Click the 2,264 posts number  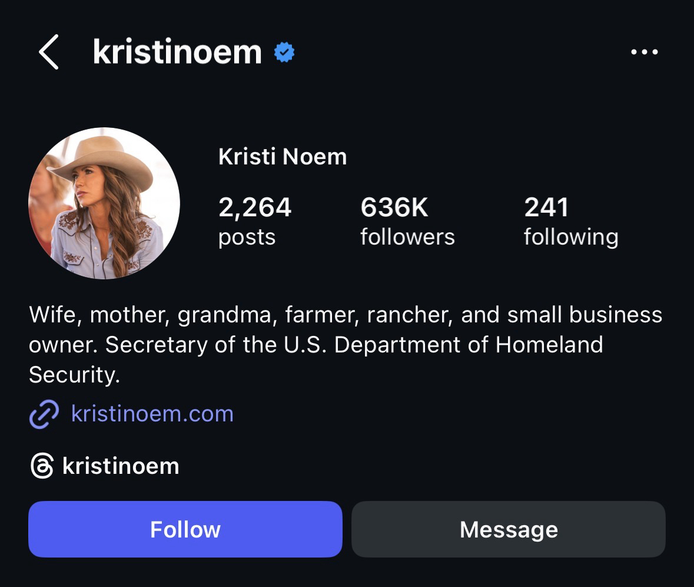point(255,207)
